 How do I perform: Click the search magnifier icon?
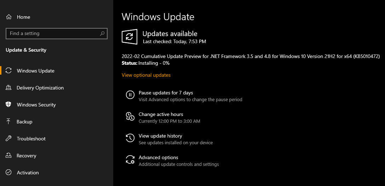pos(102,34)
